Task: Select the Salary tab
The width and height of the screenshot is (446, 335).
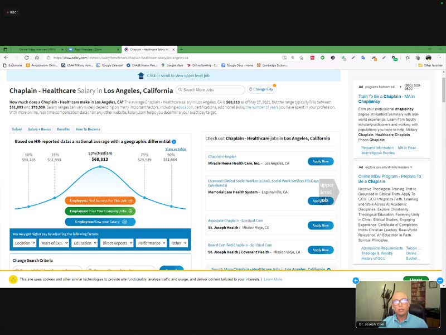Action: coord(17,129)
